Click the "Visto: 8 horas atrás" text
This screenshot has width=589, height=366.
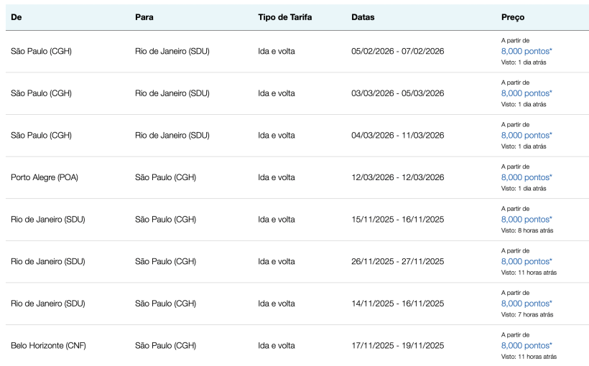coord(527,230)
